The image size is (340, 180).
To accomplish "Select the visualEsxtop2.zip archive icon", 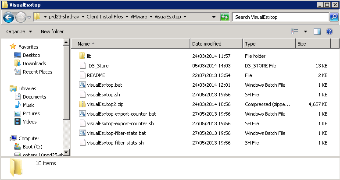I will [x=82, y=104].
